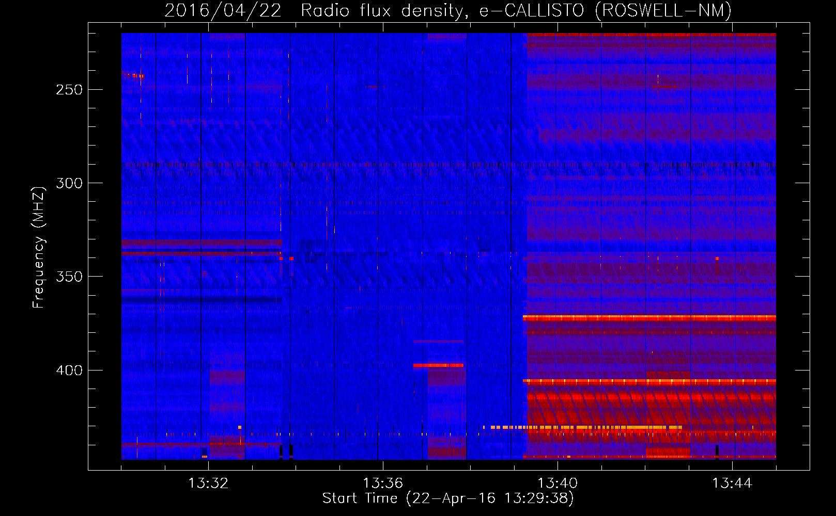Click the 13:40 time tick label
Viewport: 836px width, 516px height.
[558, 483]
